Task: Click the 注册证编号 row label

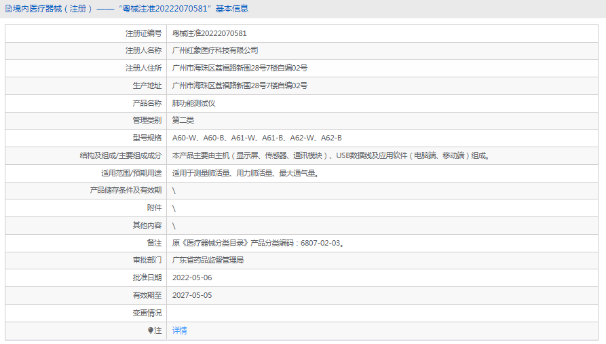Action: pyautogui.click(x=143, y=33)
